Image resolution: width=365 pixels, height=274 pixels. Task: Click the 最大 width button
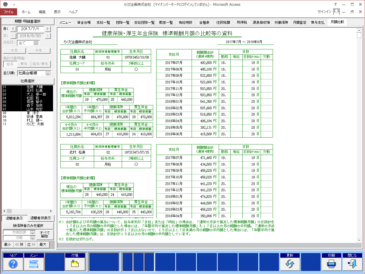(x=43, y=245)
